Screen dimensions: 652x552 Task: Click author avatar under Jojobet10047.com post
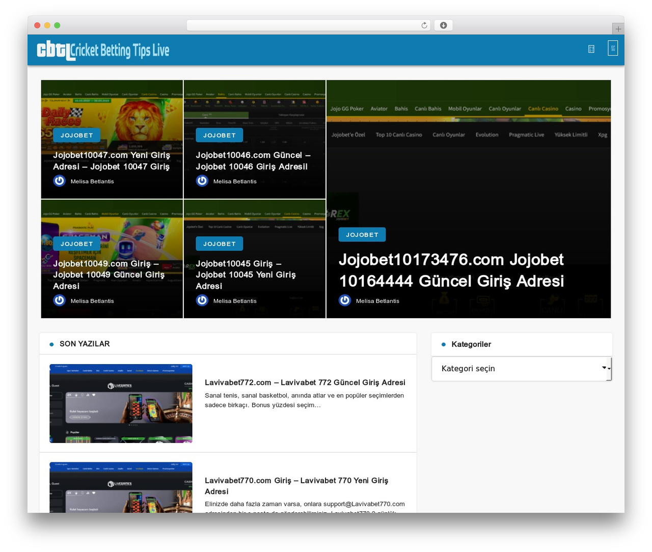click(x=60, y=181)
